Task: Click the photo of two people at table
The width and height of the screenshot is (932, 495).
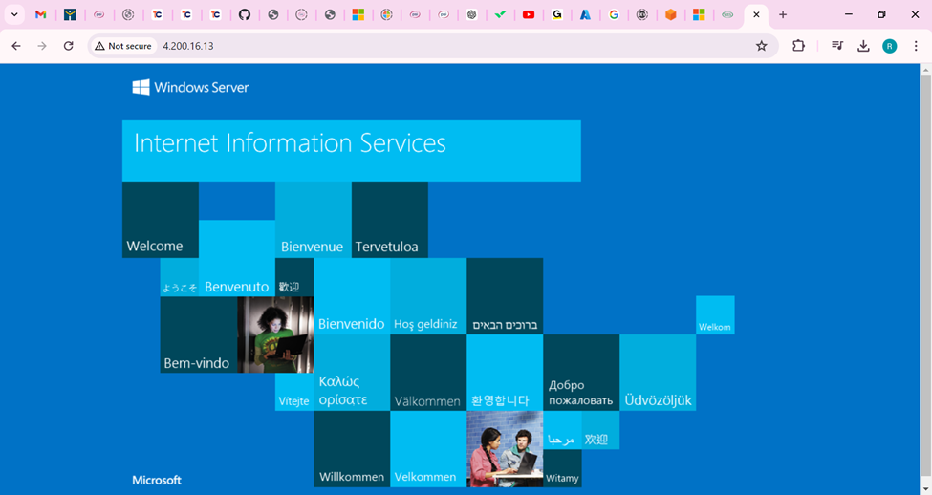Action: pyautogui.click(x=505, y=448)
